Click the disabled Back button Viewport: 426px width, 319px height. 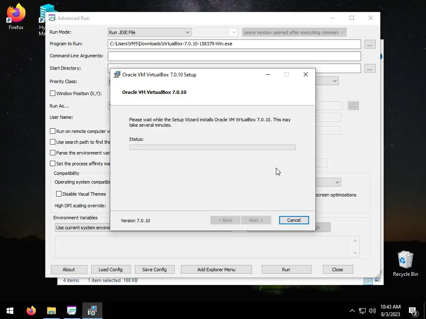(225, 220)
